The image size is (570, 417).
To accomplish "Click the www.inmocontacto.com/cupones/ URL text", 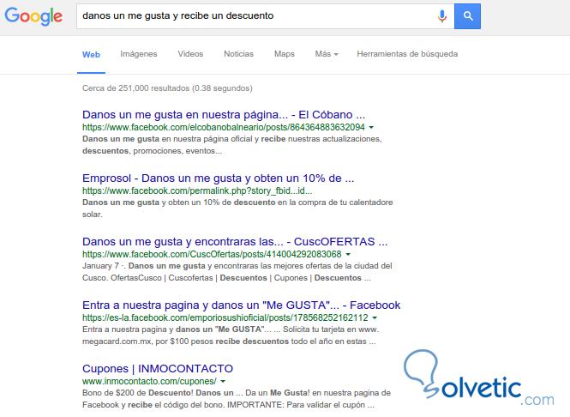I will pyautogui.click(x=149, y=381).
